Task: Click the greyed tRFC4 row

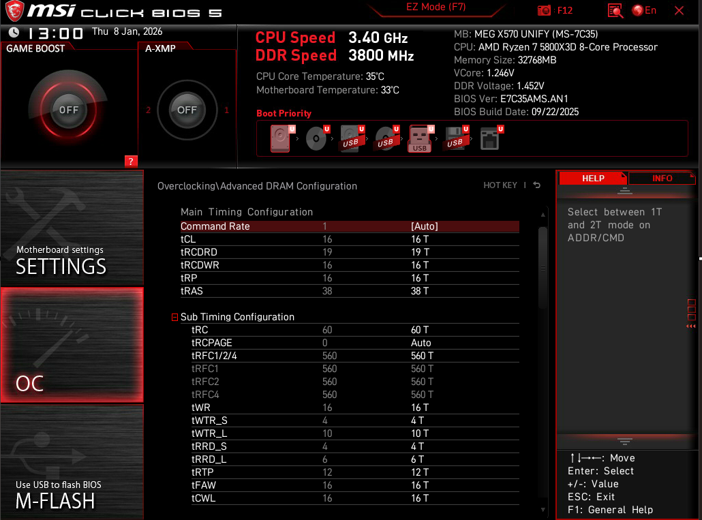Action: pos(355,395)
